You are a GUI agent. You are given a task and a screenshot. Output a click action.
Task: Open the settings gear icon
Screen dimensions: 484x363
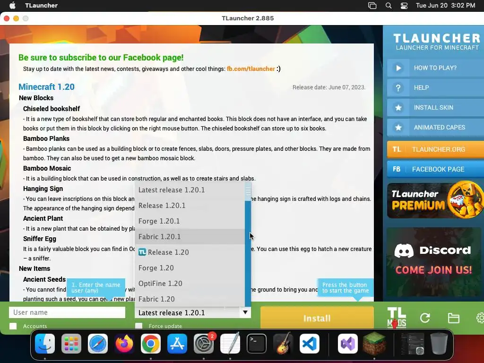tap(480, 318)
